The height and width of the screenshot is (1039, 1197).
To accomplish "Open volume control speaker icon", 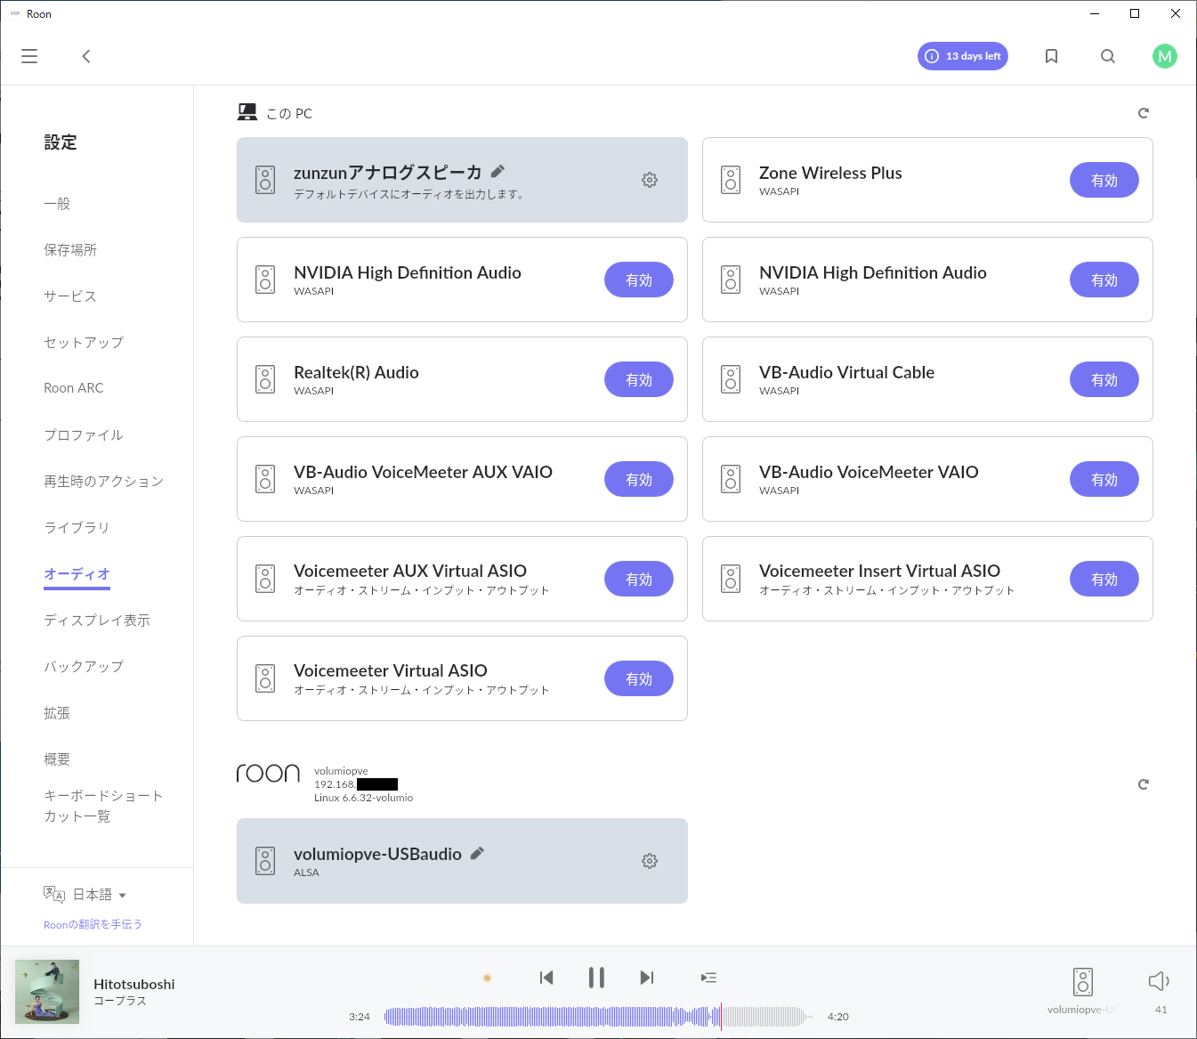I will coord(1159,981).
